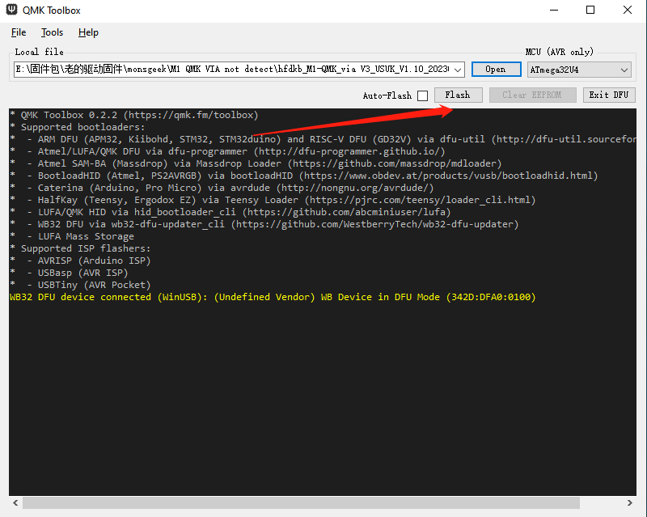Image resolution: width=647 pixels, height=517 pixels.
Task: Click the HalfKay (Teensy, Ergodox EZ) log line
Action: click(273, 200)
